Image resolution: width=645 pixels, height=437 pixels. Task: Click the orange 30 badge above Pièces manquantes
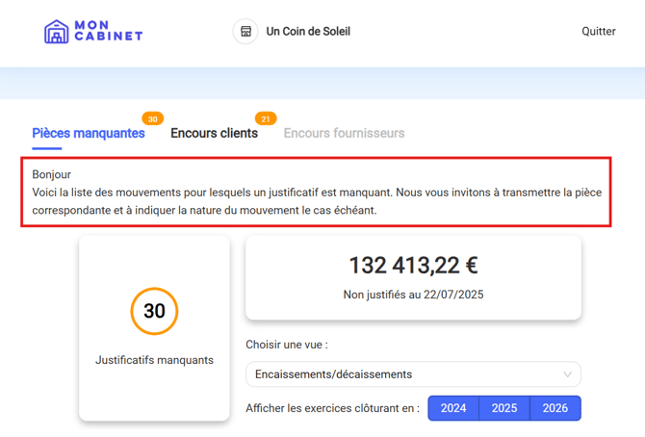[152, 119]
